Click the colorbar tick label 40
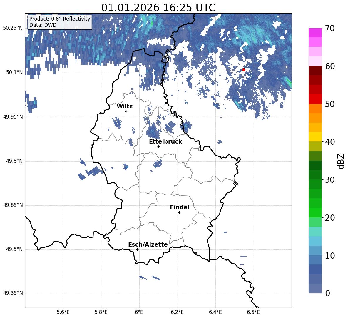The height and width of the screenshot is (318, 348). (x=330, y=142)
